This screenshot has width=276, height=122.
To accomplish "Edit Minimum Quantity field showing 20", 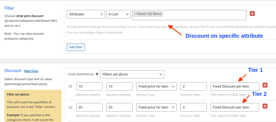I will click(x=89, y=107).
